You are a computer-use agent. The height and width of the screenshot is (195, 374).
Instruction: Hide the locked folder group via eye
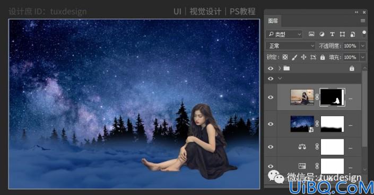(x=271, y=68)
